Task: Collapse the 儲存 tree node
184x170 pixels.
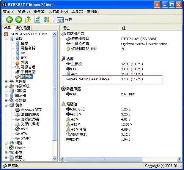Action: (6, 105)
